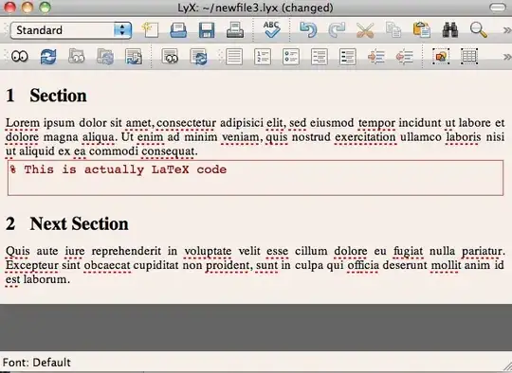Insert a table float

[469, 57]
